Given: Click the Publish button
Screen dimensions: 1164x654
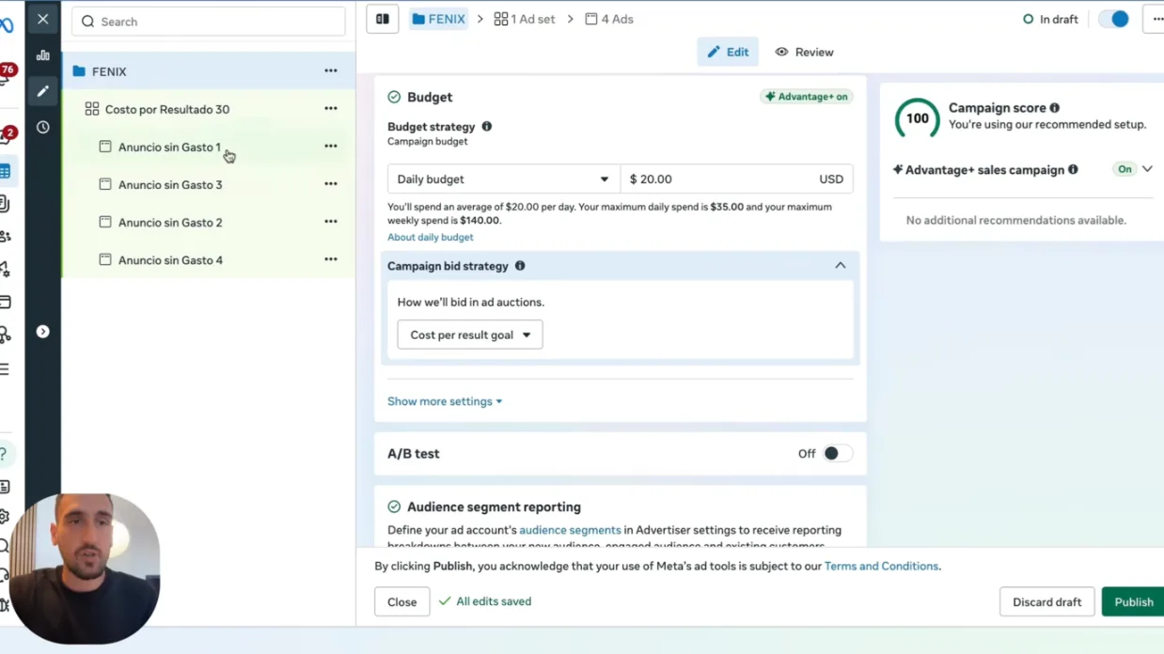Looking at the screenshot, I should click(1133, 602).
